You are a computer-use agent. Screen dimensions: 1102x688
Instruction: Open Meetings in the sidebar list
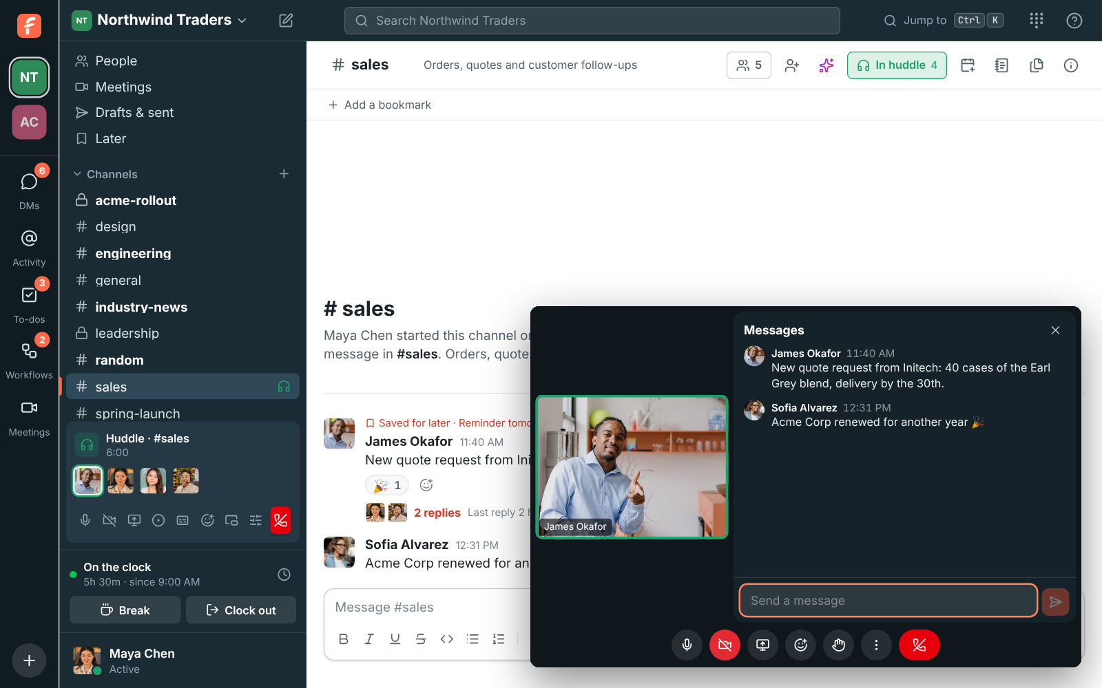click(183, 87)
